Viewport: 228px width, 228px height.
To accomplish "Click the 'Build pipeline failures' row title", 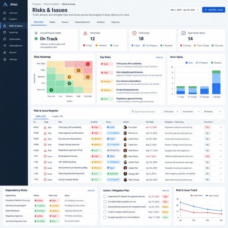I will pos(68,156).
